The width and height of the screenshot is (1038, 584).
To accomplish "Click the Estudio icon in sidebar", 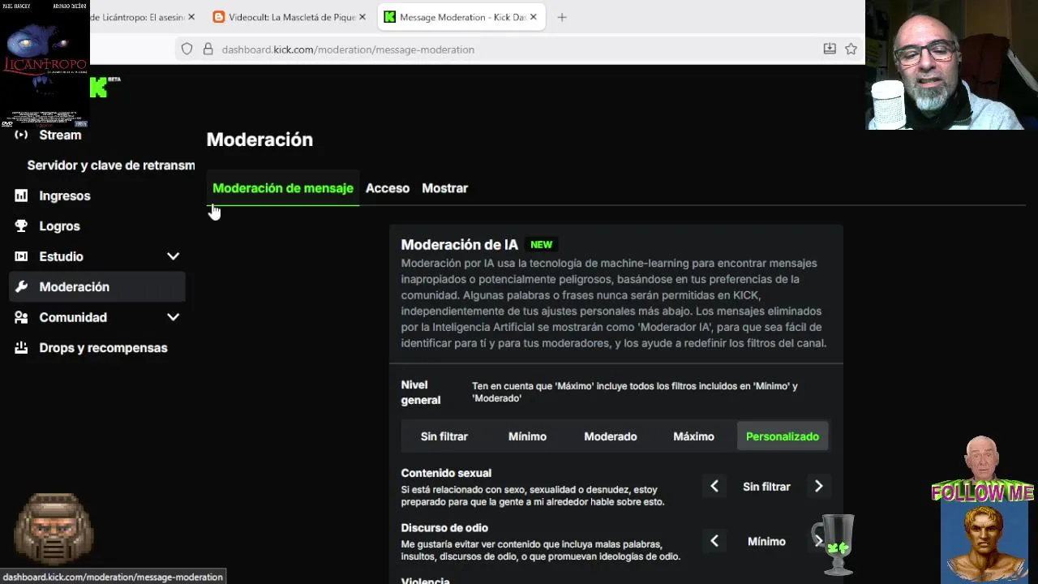I will tap(21, 256).
